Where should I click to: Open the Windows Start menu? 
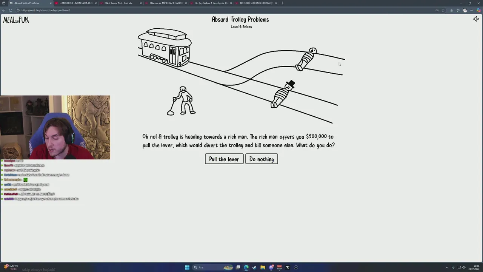(187, 267)
